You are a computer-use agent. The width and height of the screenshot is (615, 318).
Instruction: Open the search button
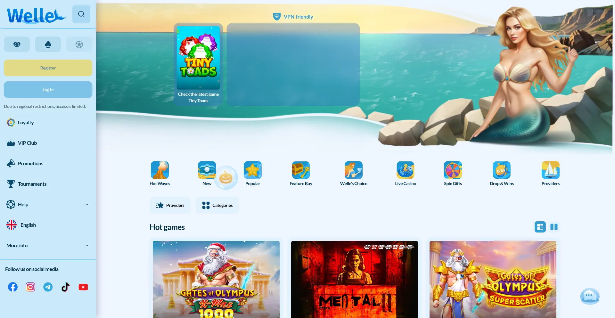81,14
